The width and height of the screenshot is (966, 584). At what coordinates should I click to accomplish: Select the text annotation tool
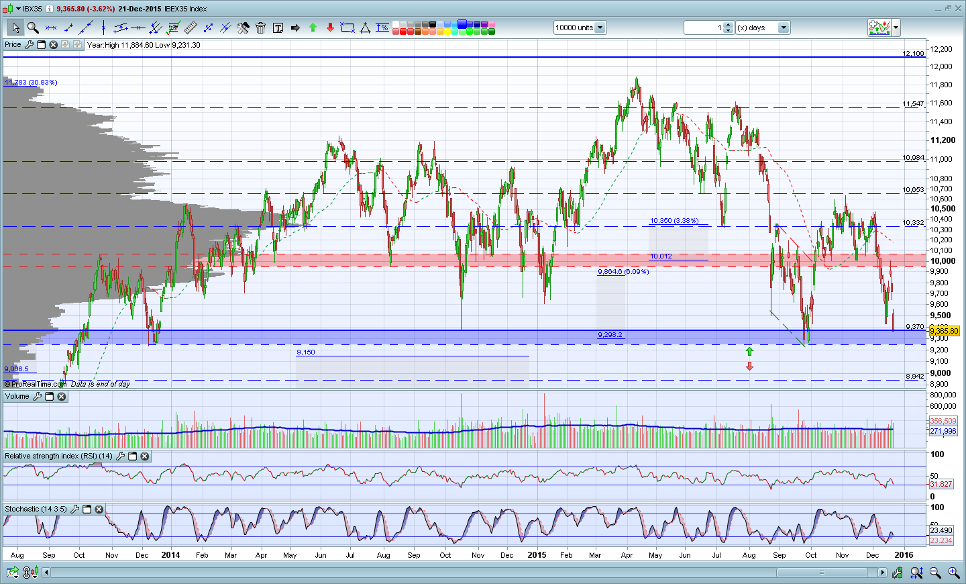(278, 28)
